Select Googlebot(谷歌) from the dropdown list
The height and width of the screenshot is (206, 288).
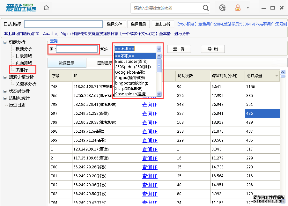130,72
